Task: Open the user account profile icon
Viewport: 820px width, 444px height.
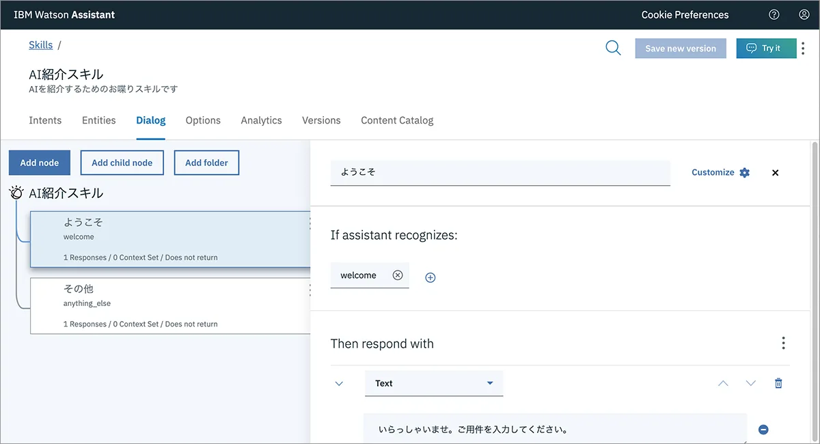Action: point(804,14)
